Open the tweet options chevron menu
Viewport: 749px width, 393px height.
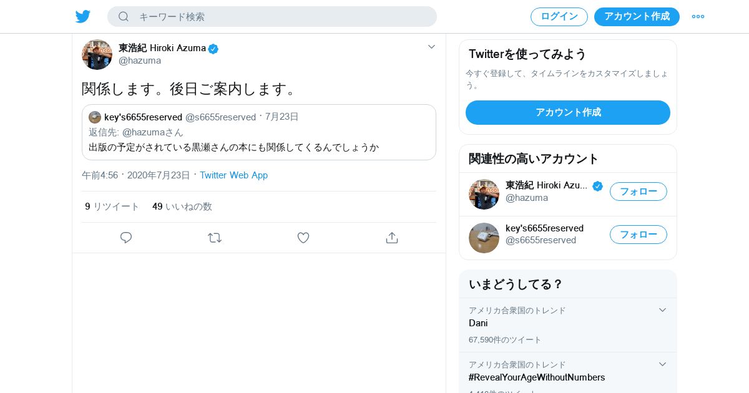pos(431,47)
